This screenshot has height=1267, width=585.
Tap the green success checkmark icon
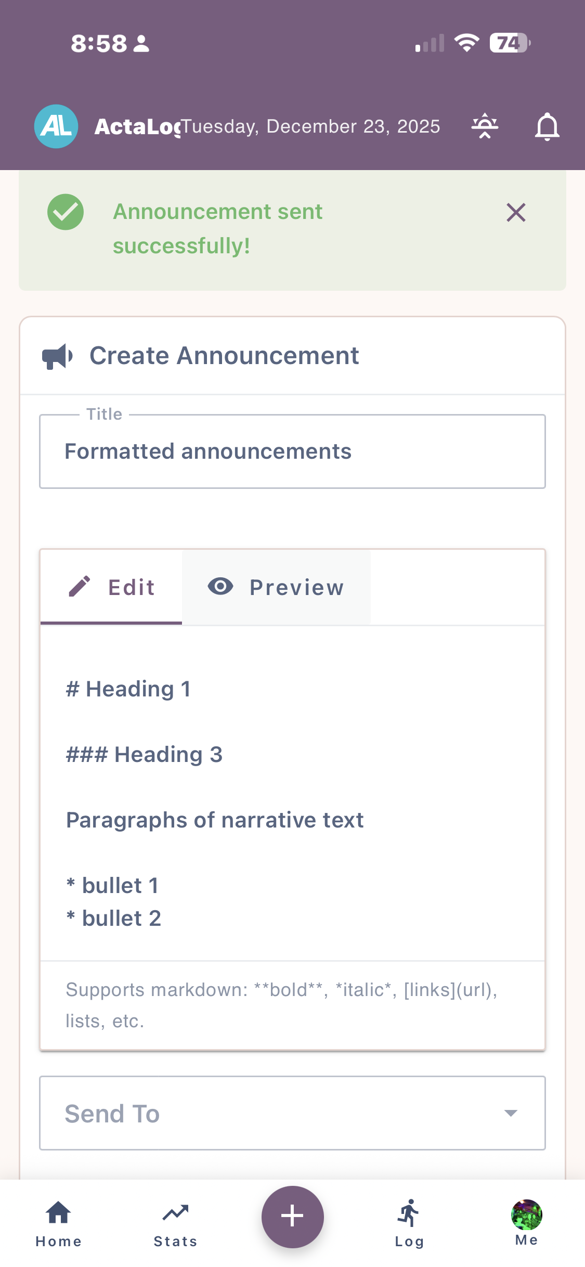pos(66,212)
